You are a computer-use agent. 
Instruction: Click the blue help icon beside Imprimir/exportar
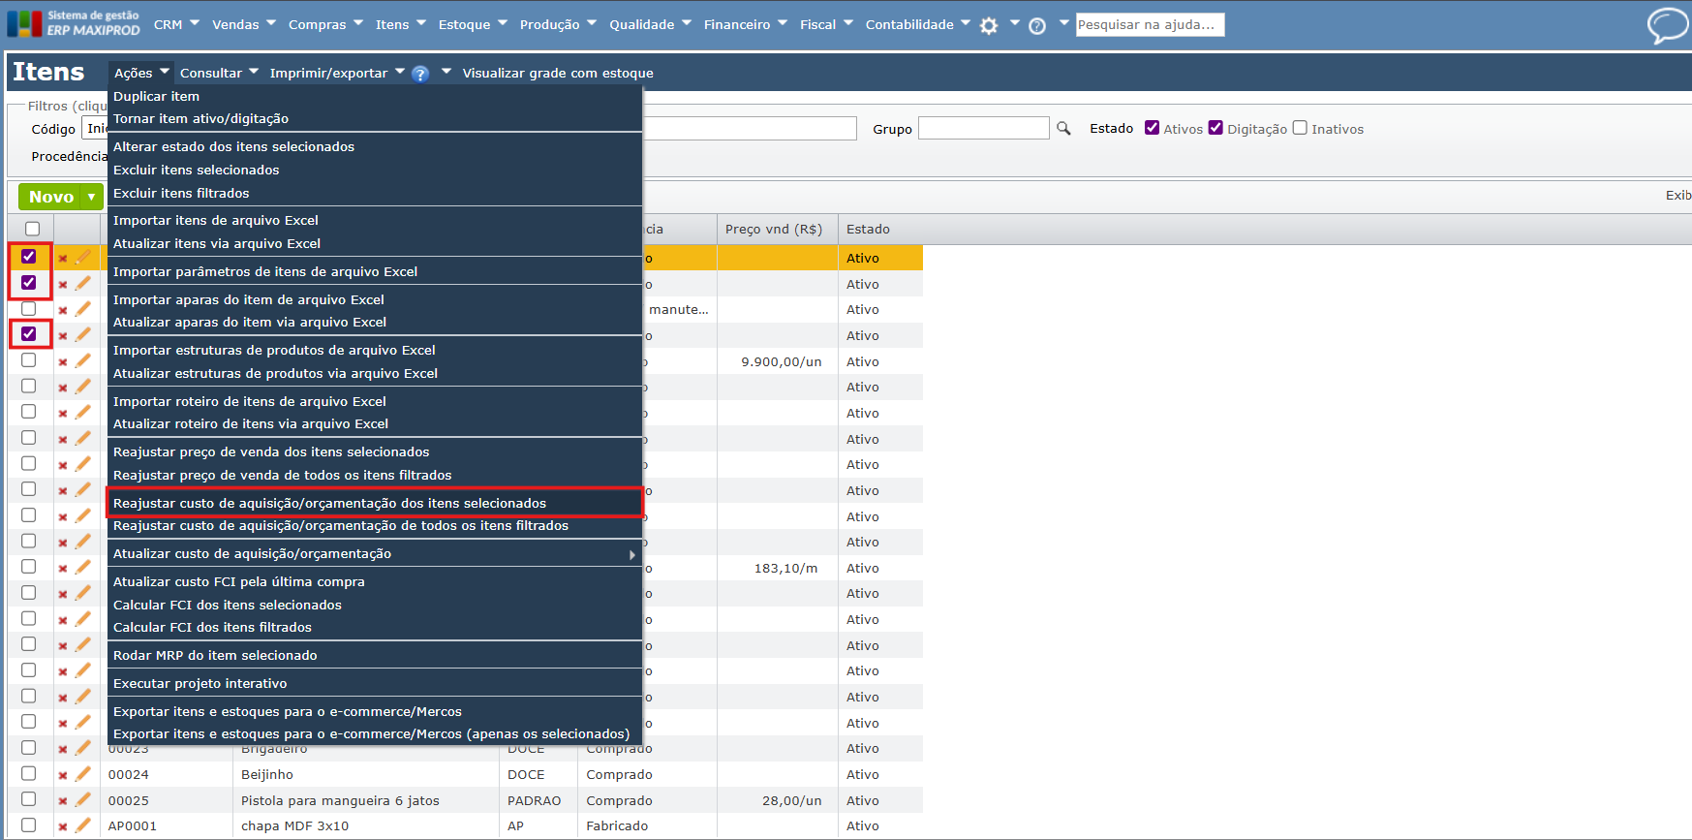click(x=420, y=74)
